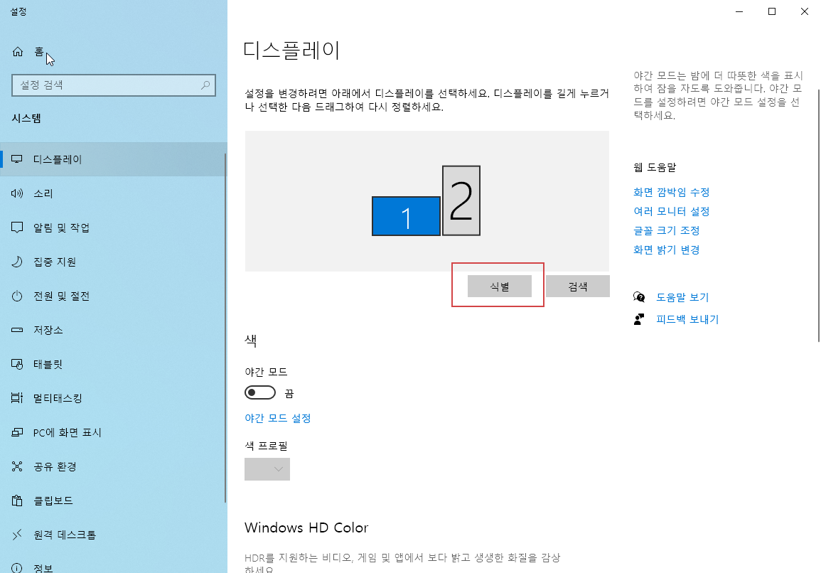Click the 식별 identify button
The width and height of the screenshot is (821, 573).
click(x=500, y=286)
